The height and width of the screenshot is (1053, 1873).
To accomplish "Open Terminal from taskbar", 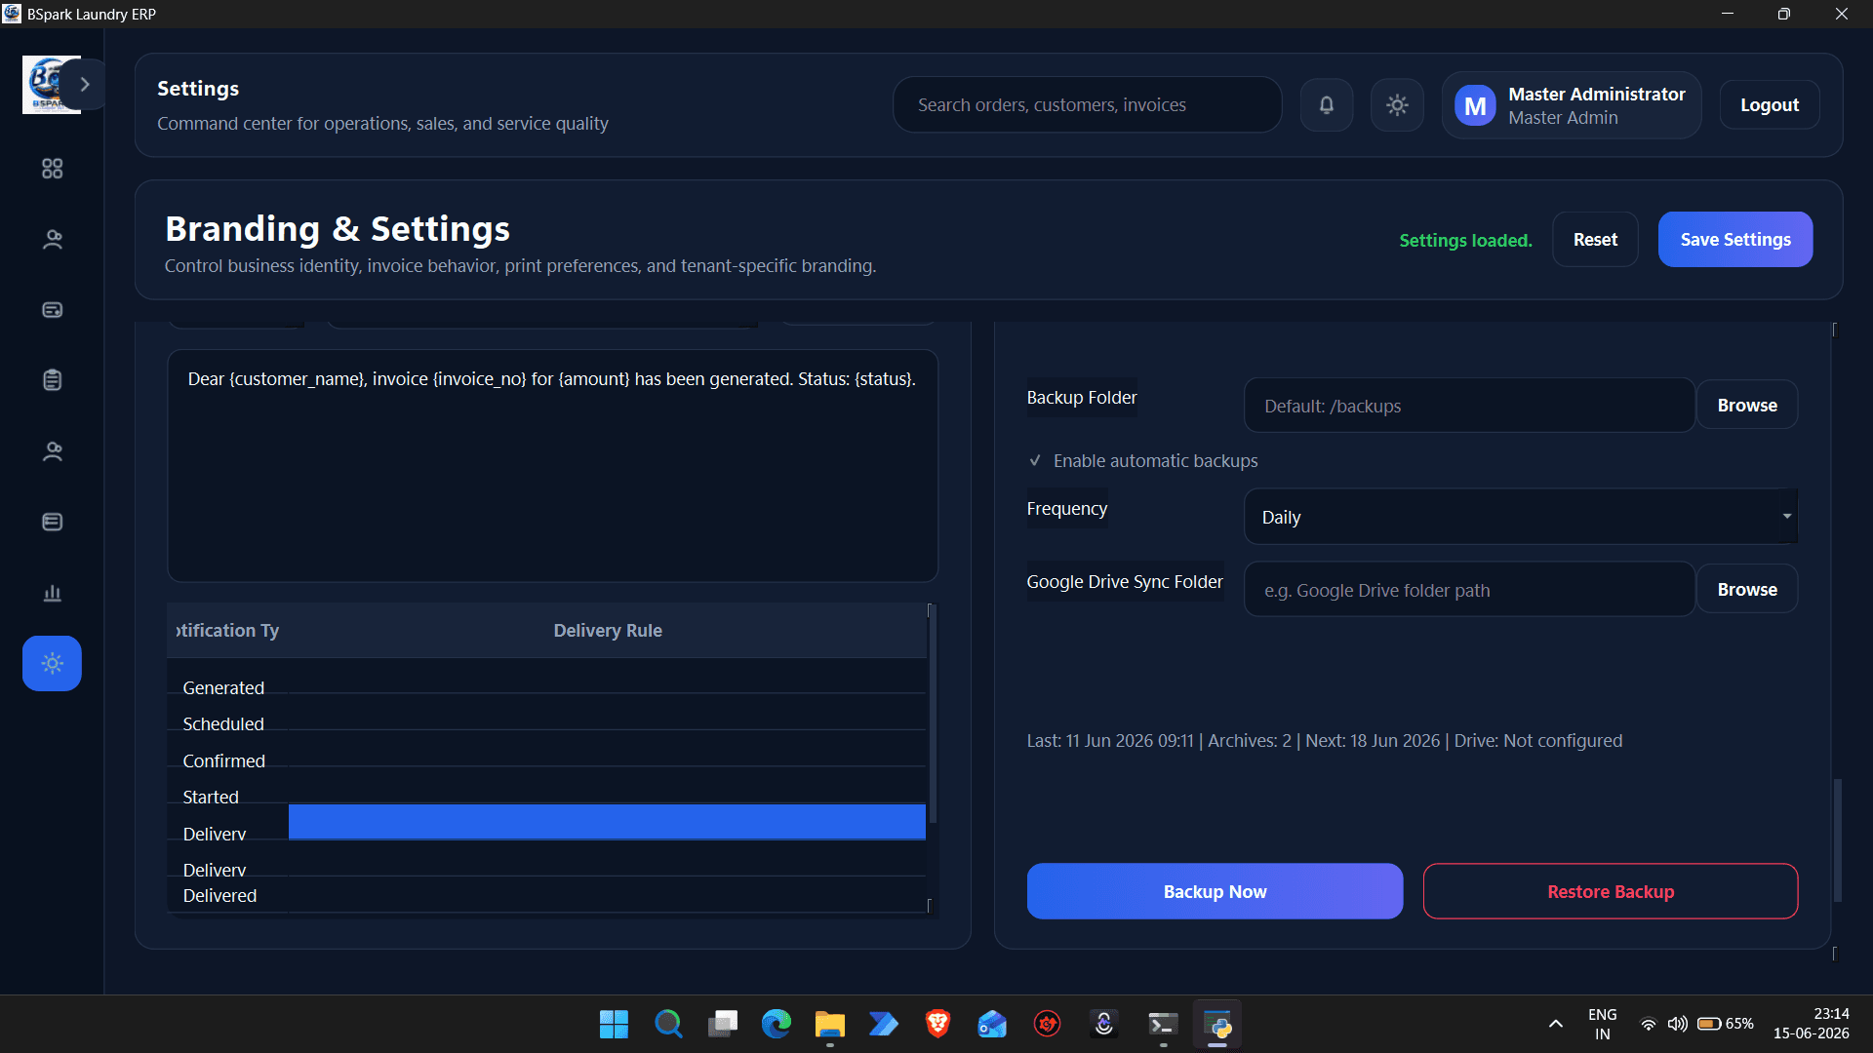I will (1163, 1025).
